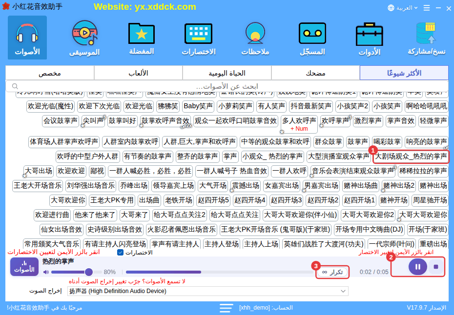
Task: Play the 鄙视 sound
Action: (97, 171)
